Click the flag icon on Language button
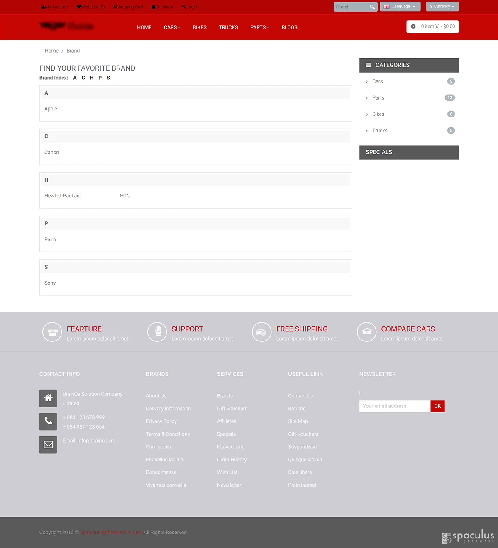The height and width of the screenshot is (548, 498). pyautogui.click(x=386, y=7)
